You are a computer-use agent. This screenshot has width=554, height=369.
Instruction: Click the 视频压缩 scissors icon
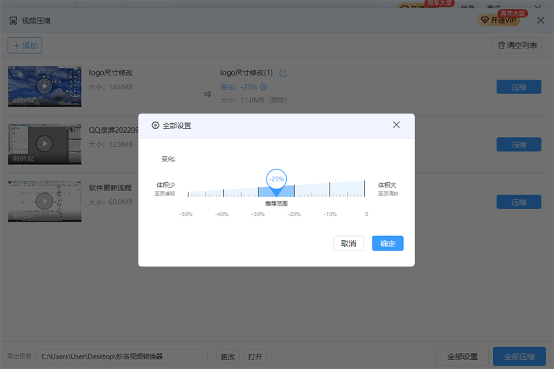tap(13, 21)
